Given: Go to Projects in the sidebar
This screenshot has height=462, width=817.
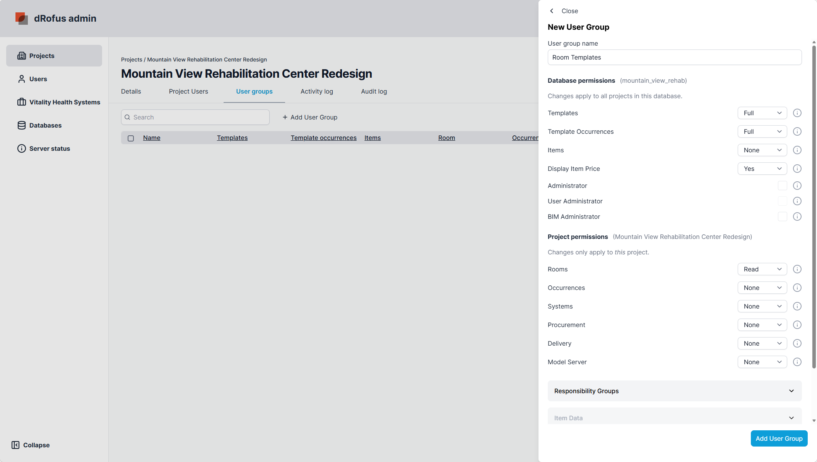Looking at the screenshot, I should [x=54, y=56].
